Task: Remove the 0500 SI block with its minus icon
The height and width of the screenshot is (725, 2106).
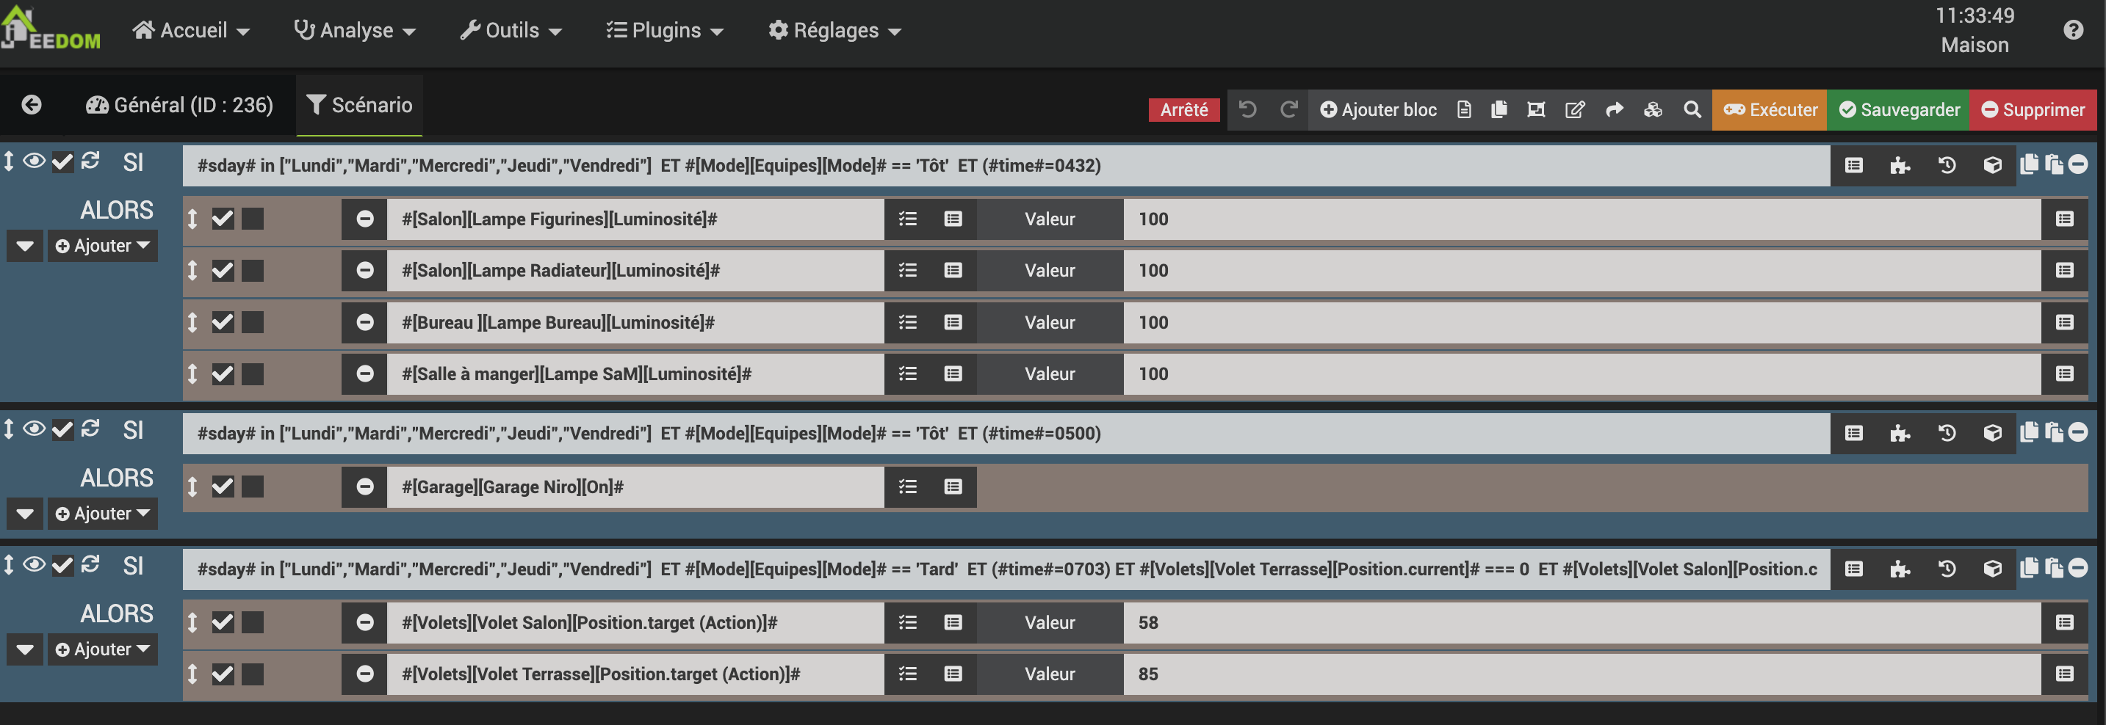Action: (2077, 432)
